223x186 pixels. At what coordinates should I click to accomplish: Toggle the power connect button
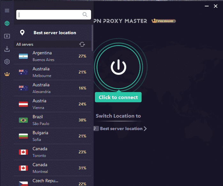[119, 67]
